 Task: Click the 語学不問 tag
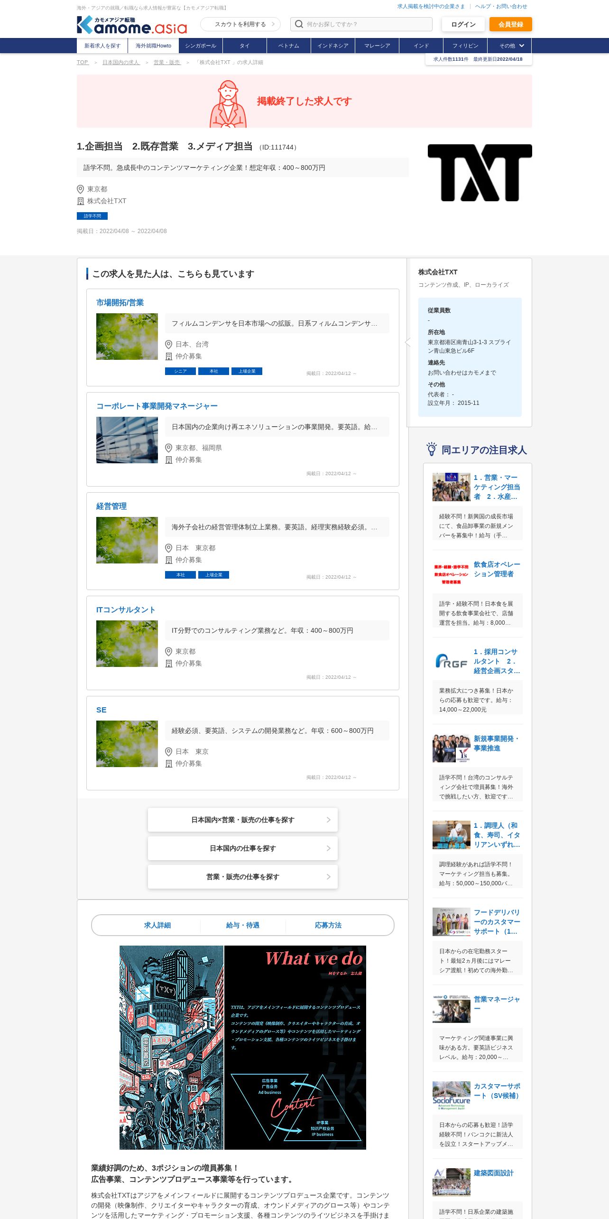point(92,216)
